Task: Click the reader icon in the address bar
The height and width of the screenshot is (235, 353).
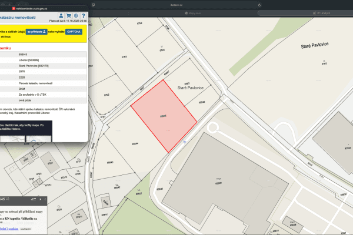Action: click(x=94, y=5)
